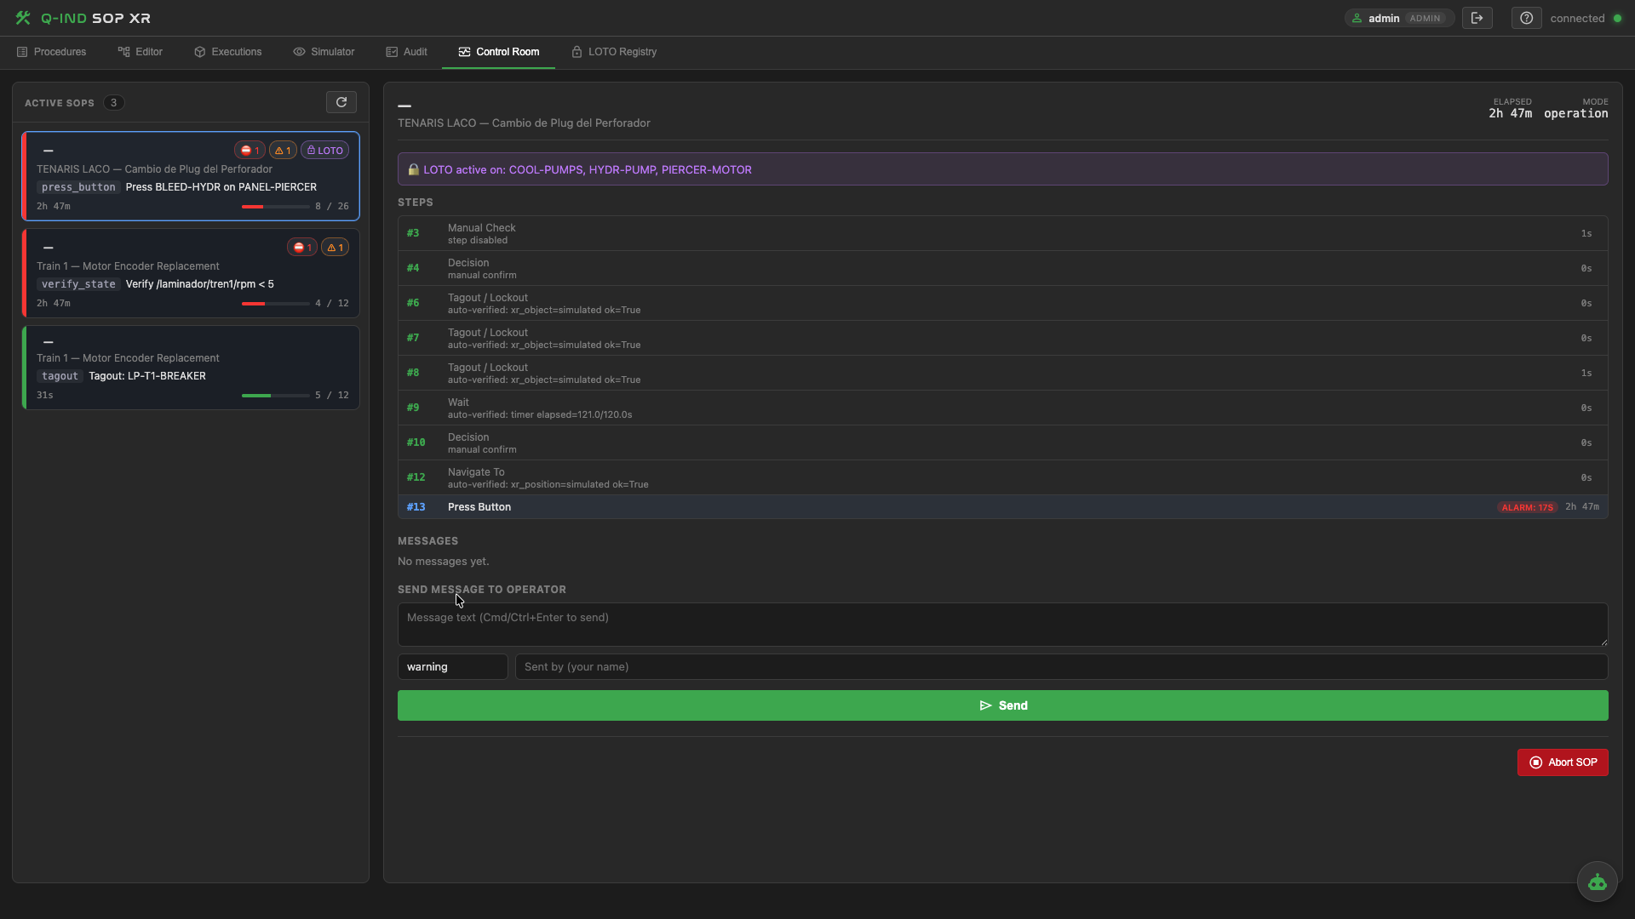Click the Editor tab icon
The height and width of the screenshot is (919, 1635).
pos(123,52)
